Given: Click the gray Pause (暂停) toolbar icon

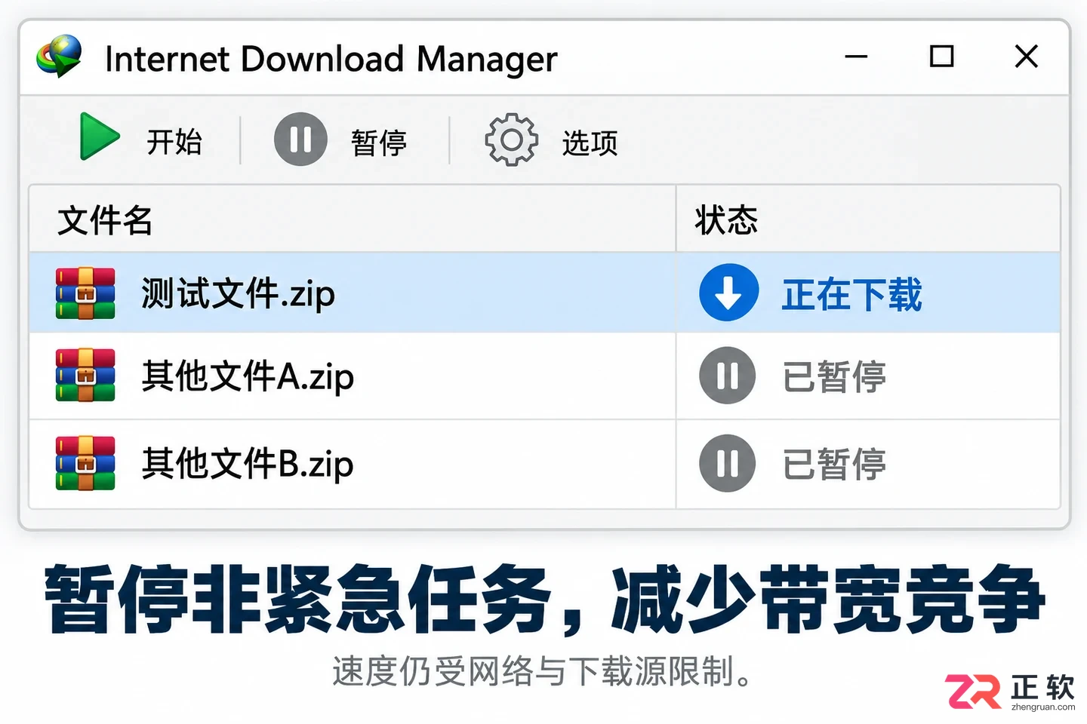Looking at the screenshot, I should (300, 140).
